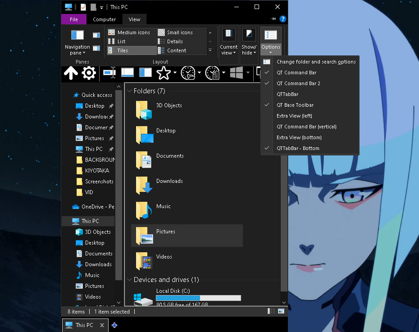Switch to details view in status bar

(271, 311)
